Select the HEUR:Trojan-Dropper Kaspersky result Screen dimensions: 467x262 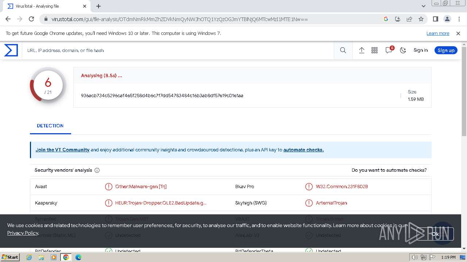pyautogui.click(x=161, y=203)
